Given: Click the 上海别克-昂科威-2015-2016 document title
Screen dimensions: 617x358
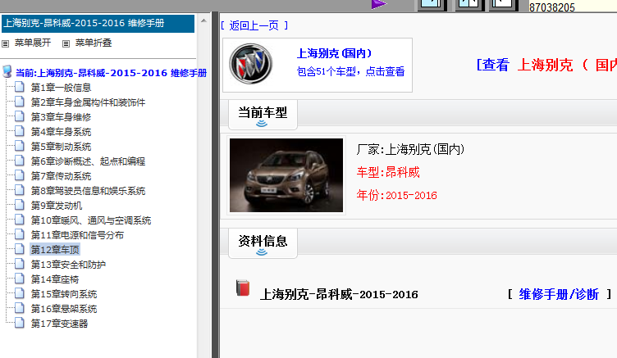Looking at the screenshot, I should (x=339, y=294).
